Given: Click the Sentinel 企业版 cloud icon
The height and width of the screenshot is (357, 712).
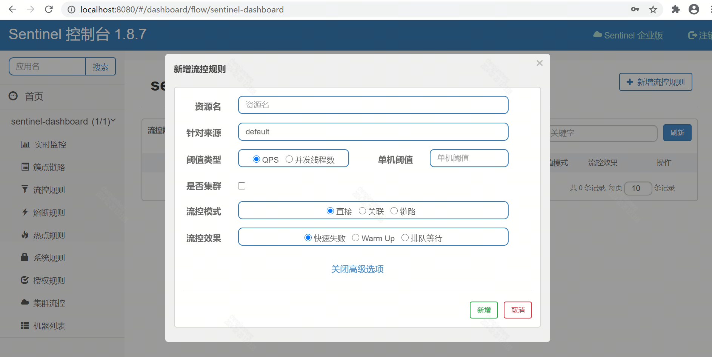Looking at the screenshot, I should [x=598, y=35].
